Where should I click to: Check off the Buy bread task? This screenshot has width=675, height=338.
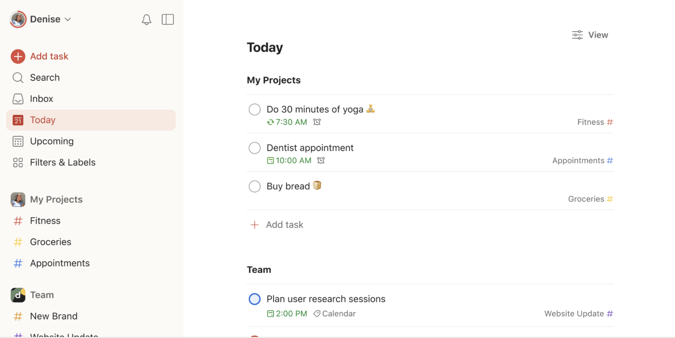[255, 187]
